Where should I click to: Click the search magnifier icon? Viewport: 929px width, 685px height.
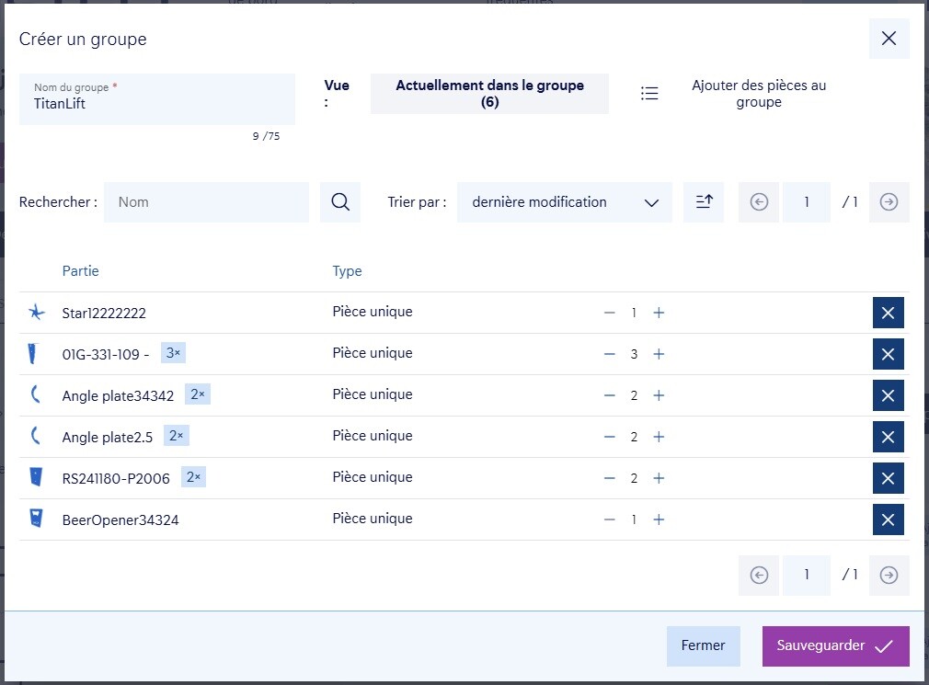(339, 202)
